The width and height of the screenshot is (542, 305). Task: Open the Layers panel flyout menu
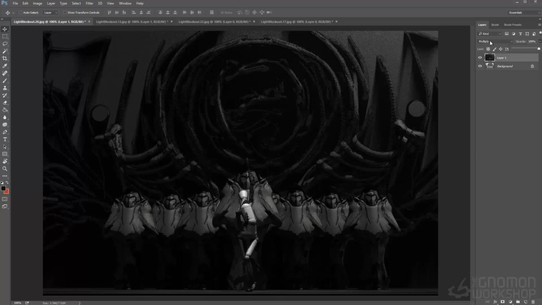point(539,25)
